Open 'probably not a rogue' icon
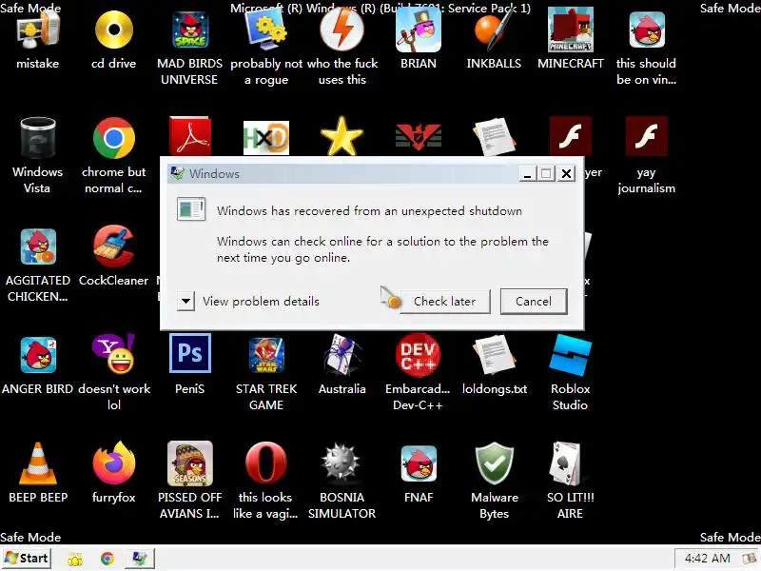This screenshot has height=571, width=761. (266, 30)
